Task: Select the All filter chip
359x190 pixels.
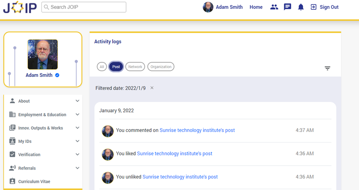Action: (x=102, y=67)
